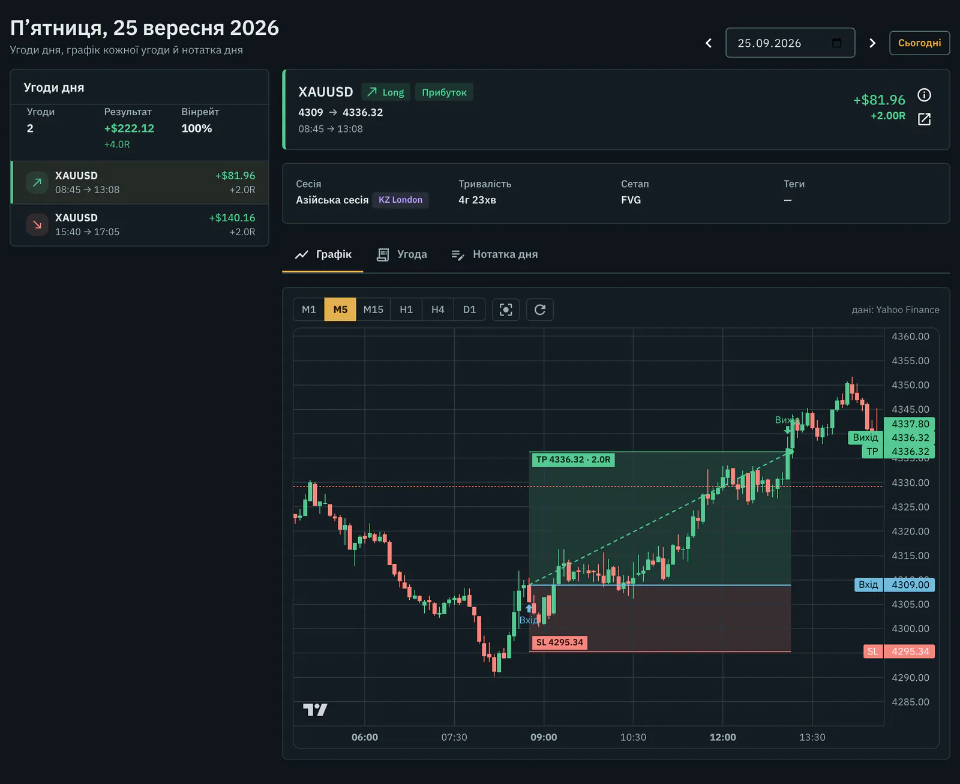Click reload chart icon
This screenshot has height=784, width=960.
coord(540,310)
